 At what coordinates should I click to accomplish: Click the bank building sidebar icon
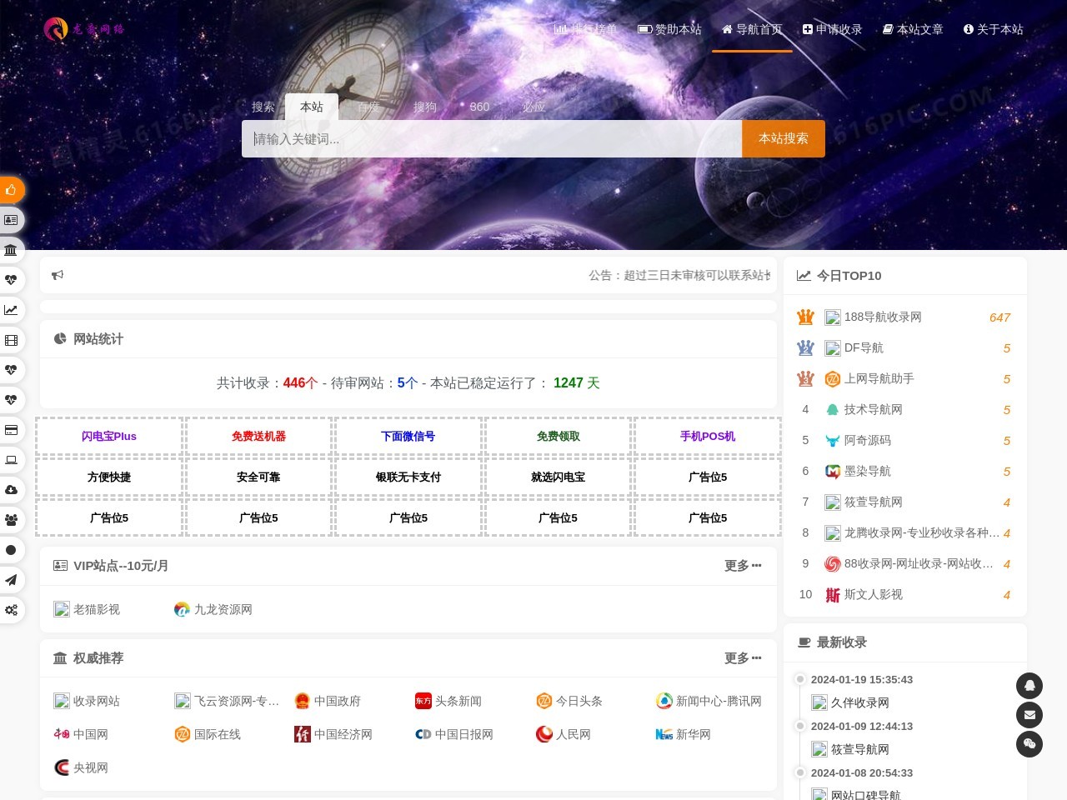[x=11, y=250]
